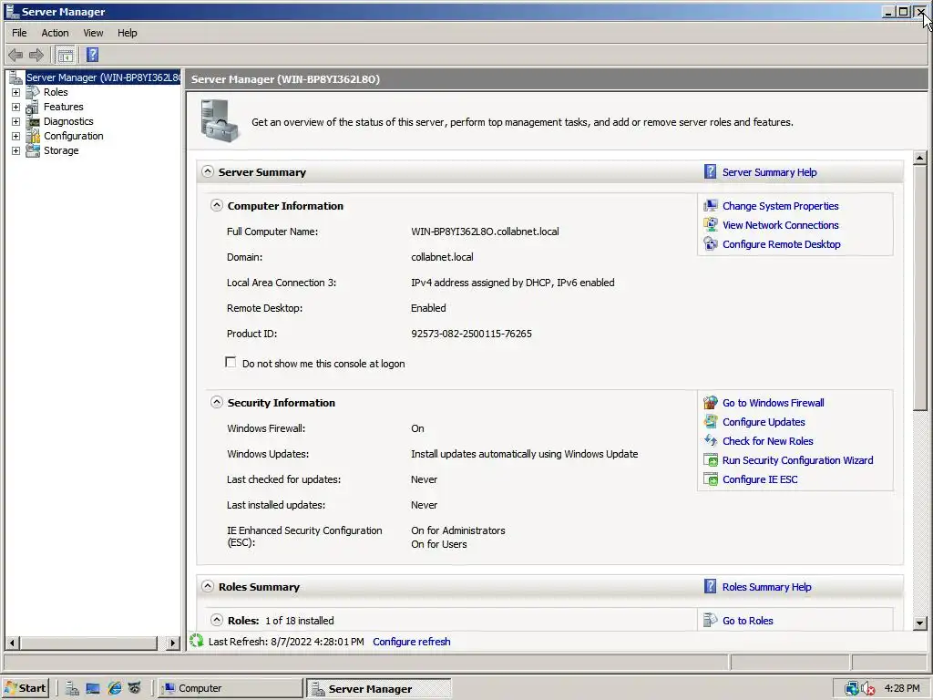Click the Diagnostics tree icon
Viewport: 933px width, 700px height.
[34, 121]
